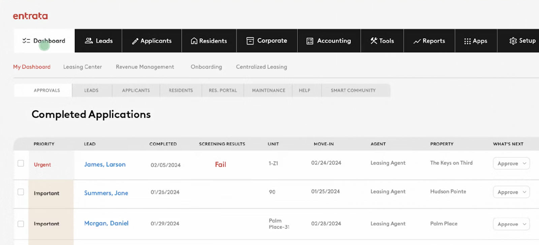Sort by the Move-In column header
The width and height of the screenshot is (539, 245).
click(324, 144)
